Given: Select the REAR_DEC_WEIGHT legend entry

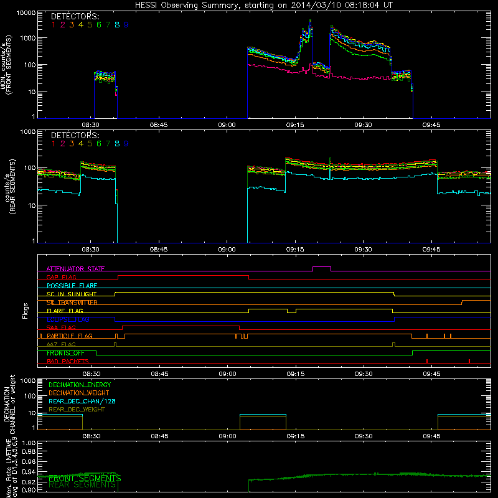Looking at the screenshot, I should tap(77, 410).
